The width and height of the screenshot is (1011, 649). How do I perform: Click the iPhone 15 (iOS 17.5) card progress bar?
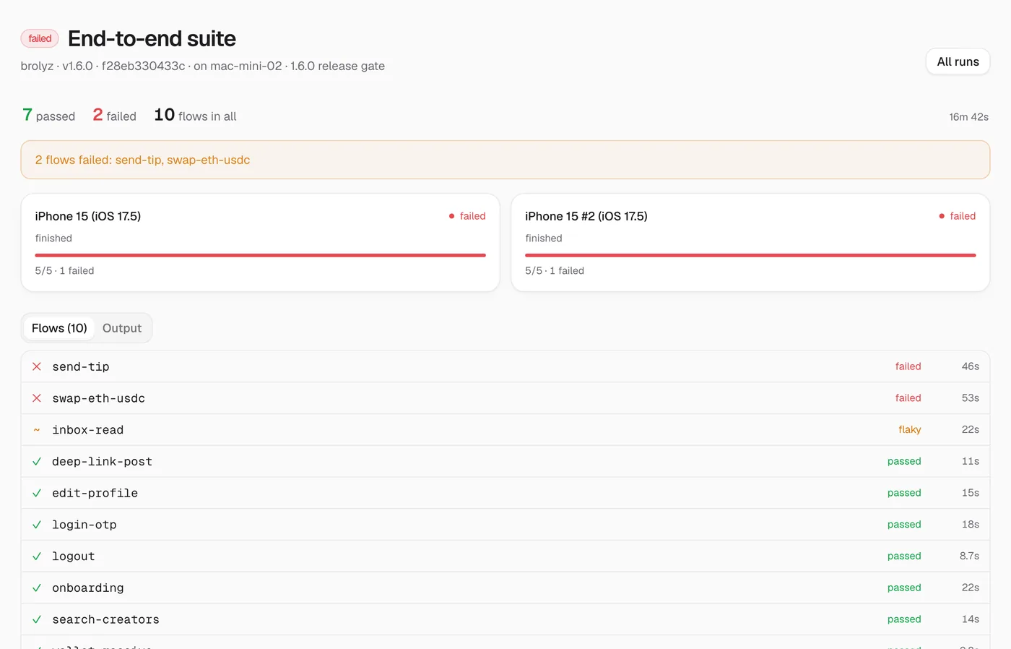coord(260,255)
